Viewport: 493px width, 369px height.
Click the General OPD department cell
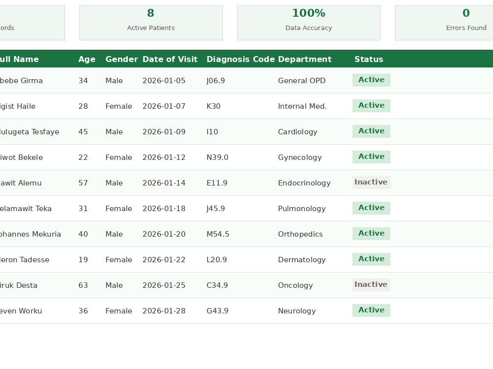302,81
